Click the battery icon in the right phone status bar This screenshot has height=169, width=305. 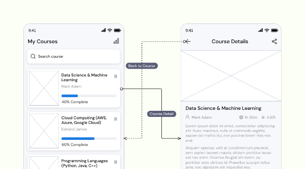(x=274, y=31)
